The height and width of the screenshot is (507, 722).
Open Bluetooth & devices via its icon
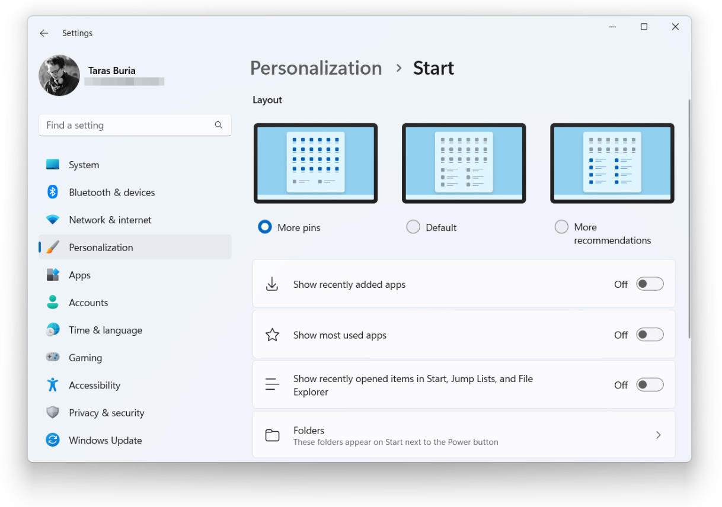point(53,192)
